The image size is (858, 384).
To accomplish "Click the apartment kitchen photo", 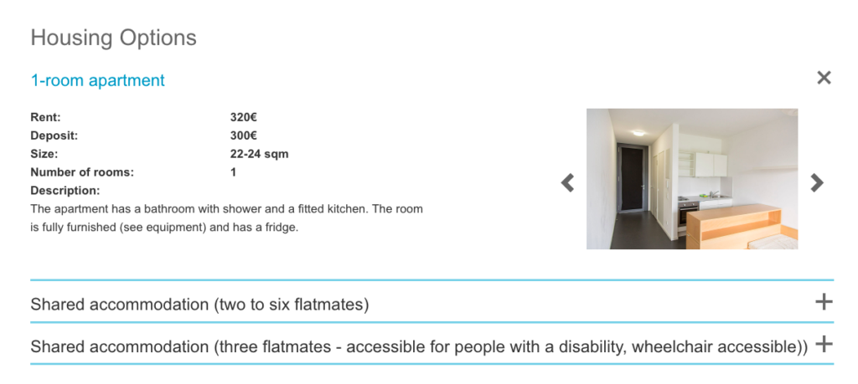I will pyautogui.click(x=691, y=178).
